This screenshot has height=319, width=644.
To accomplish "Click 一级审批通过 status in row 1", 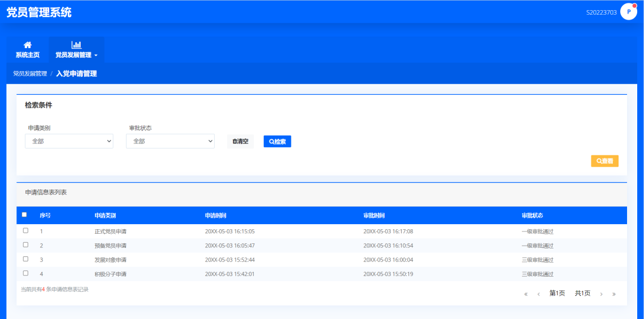I will click(538, 231).
